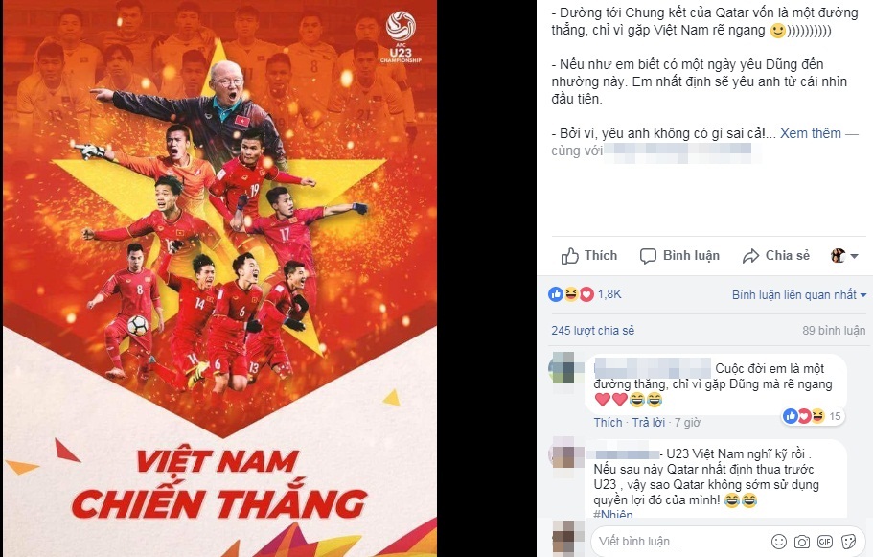Click Thích under the first comment
The height and width of the screenshot is (557, 873).
[x=608, y=423]
